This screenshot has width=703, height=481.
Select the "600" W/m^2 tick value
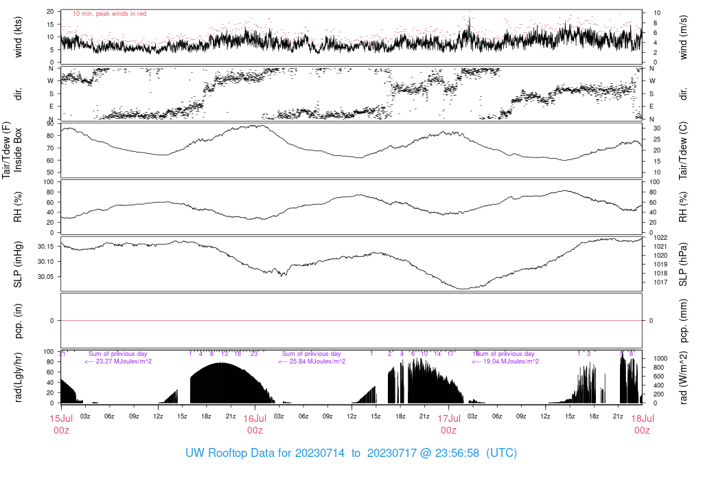pos(658,377)
